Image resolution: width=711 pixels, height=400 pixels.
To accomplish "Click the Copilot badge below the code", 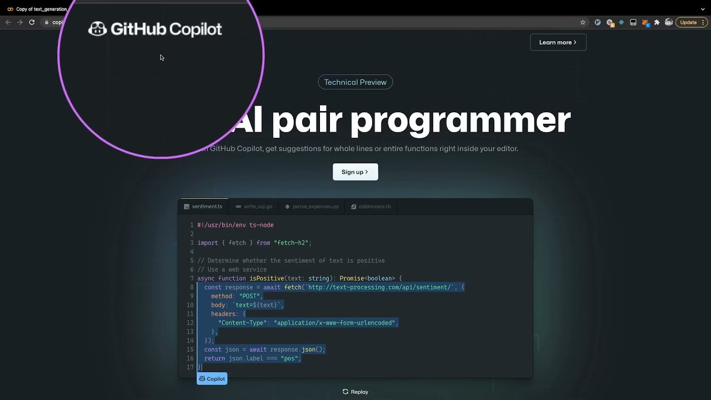I will click(x=212, y=379).
